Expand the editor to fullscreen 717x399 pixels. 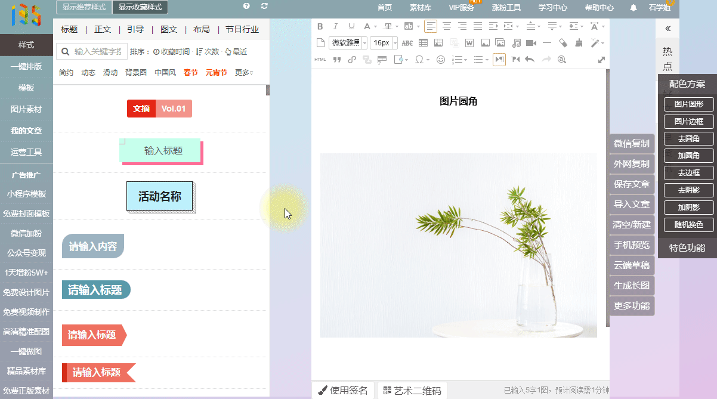click(601, 60)
